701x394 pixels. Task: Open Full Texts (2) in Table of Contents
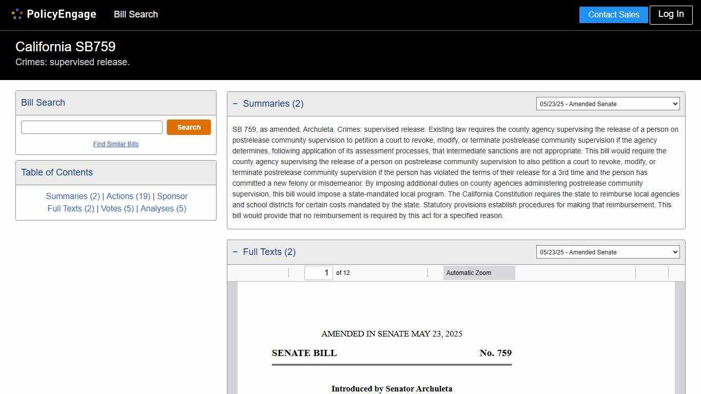pyautogui.click(x=71, y=208)
